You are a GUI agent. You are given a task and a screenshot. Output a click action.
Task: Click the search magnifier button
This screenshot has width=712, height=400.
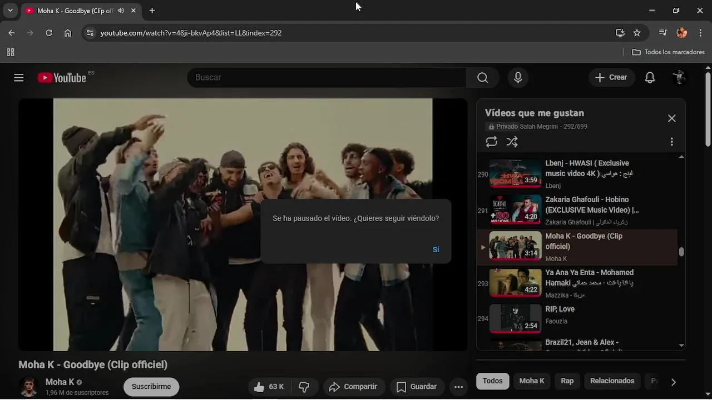coord(482,78)
